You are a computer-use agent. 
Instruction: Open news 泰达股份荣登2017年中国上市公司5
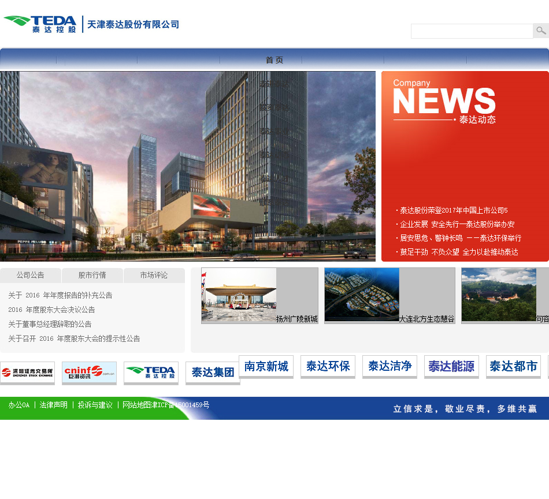pyautogui.click(x=454, y=210)
